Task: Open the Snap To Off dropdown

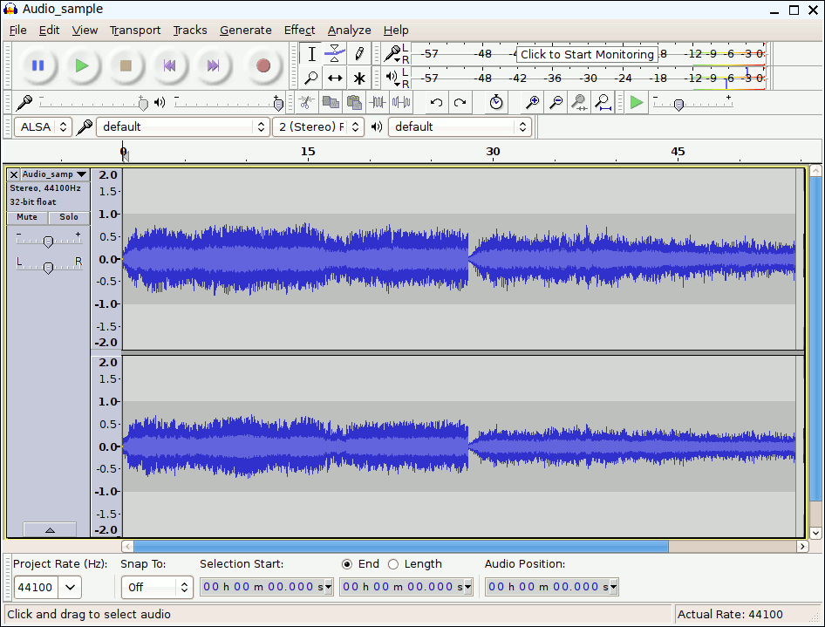Action: [156, 587]
